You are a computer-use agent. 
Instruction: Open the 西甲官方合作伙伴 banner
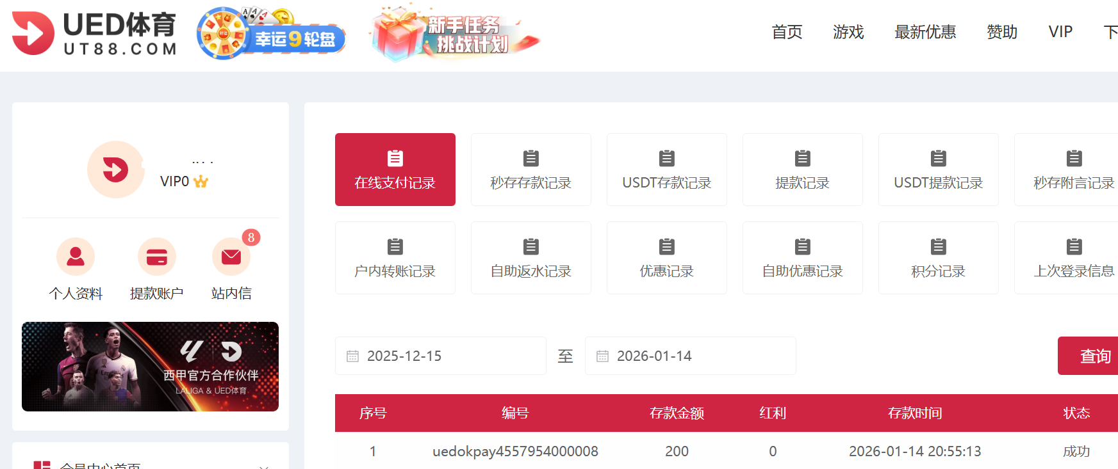[150, 367]
